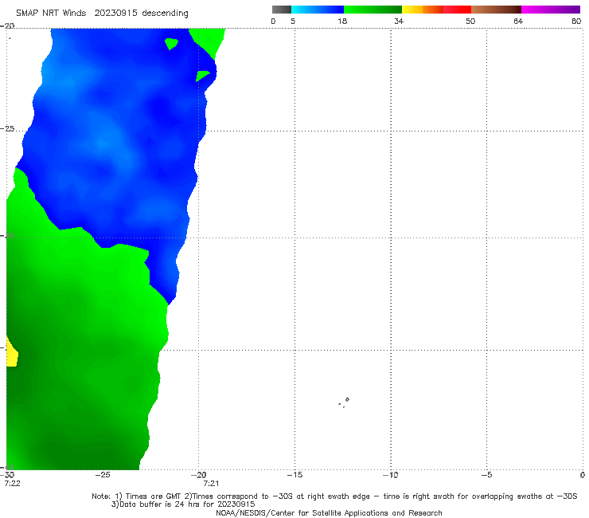Select the magenta-purple segment of the color bar
Screen dimensions: 589x518
(551, 10)
